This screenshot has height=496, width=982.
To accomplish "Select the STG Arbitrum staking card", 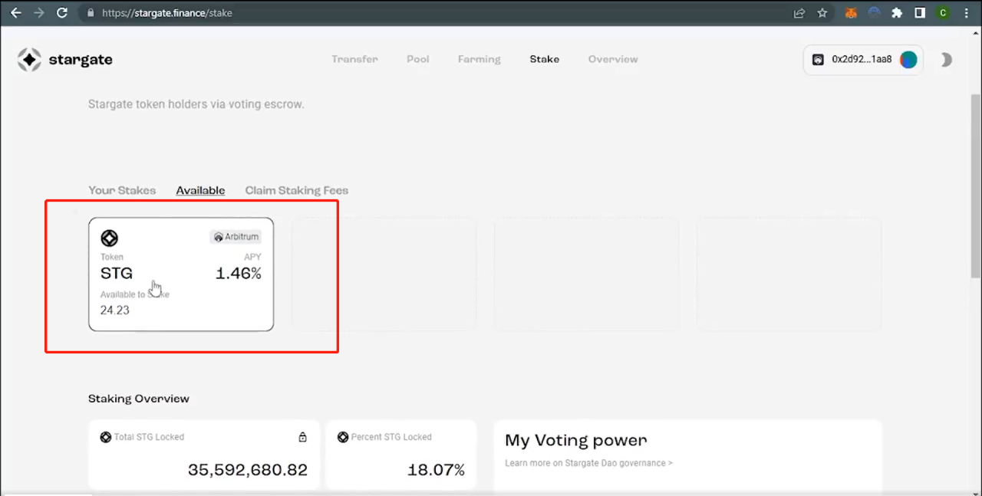I will 181,274.
